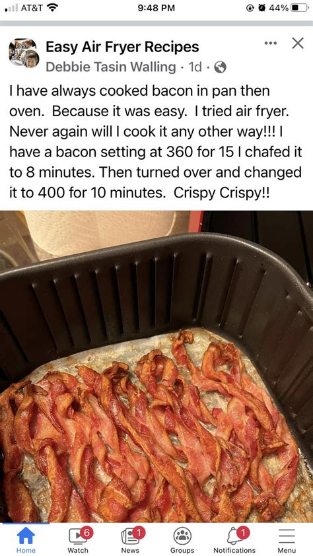Open the Easy Air Fryer Recipes group
The height and width of the screenshot is (556, 313).
click(122, 47)
